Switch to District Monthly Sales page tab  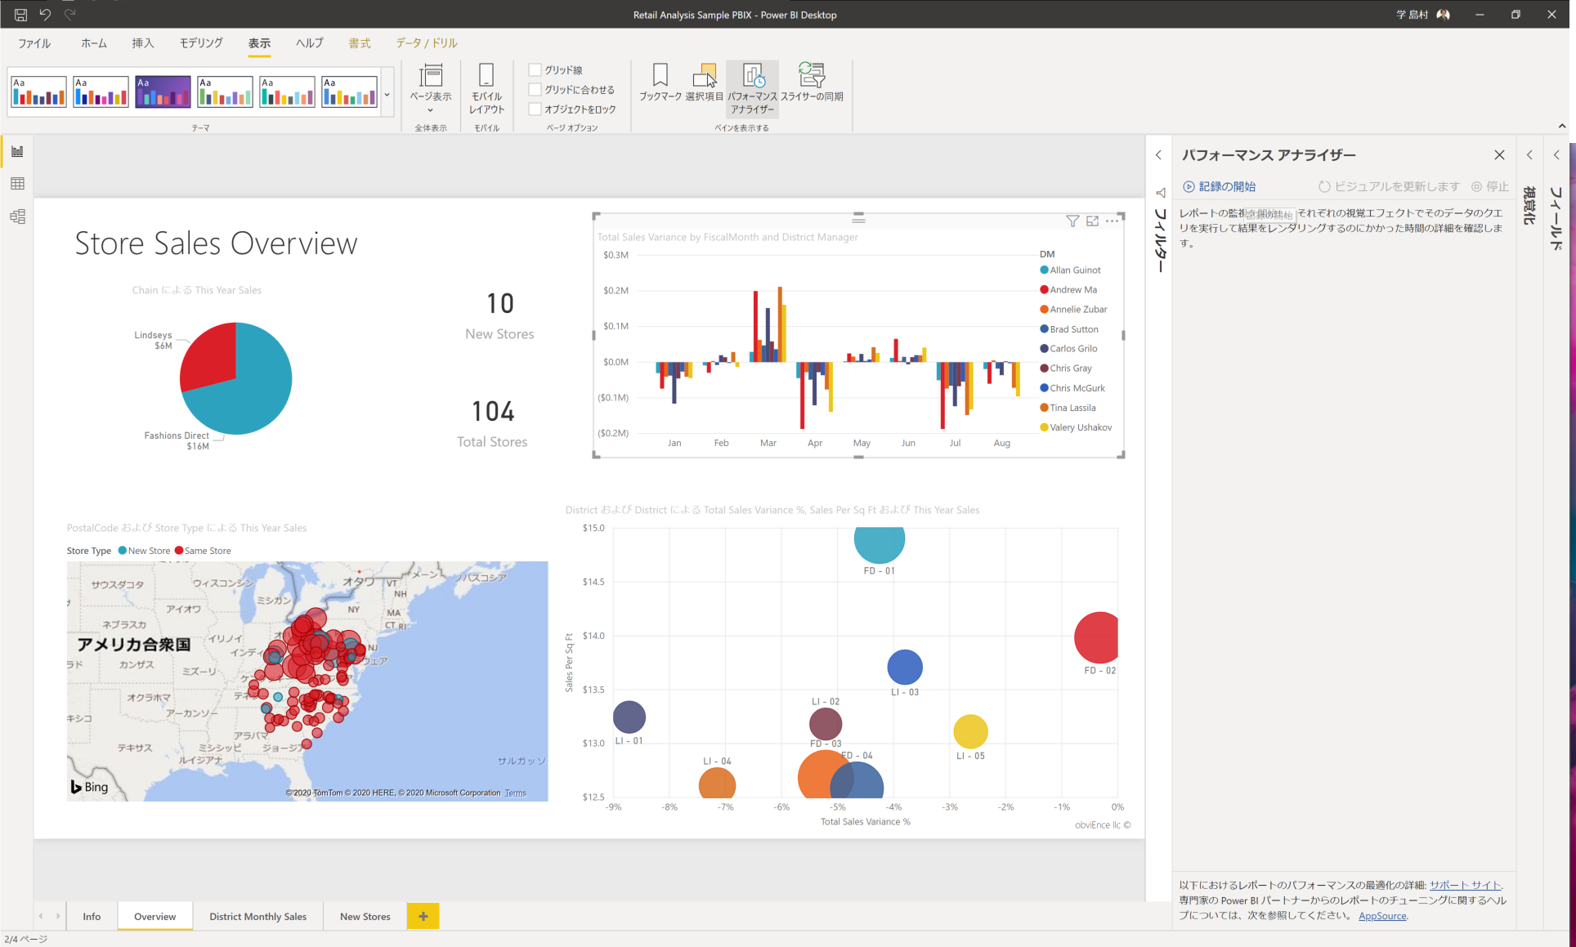[257, 917]
